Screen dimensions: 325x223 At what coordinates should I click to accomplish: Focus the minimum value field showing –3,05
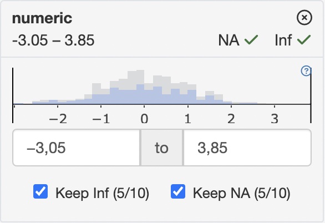(x=77, y=148)
